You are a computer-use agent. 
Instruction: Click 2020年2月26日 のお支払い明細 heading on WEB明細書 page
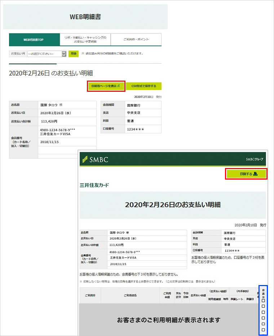[x=51, y=73]
